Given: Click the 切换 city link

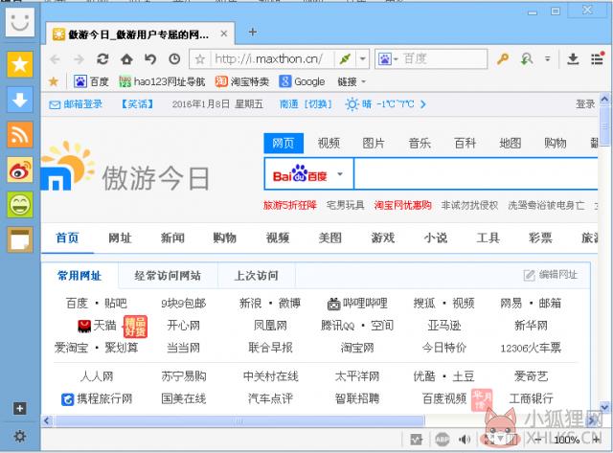Looking at the screenshot, I should [x=318, y=104].
